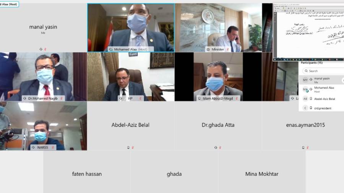Image resolution: width=344 pixels, height=193 pixels.
Task: Select Abdel-Aziz Belal in participants list
Action: click(x=321, y=99)
